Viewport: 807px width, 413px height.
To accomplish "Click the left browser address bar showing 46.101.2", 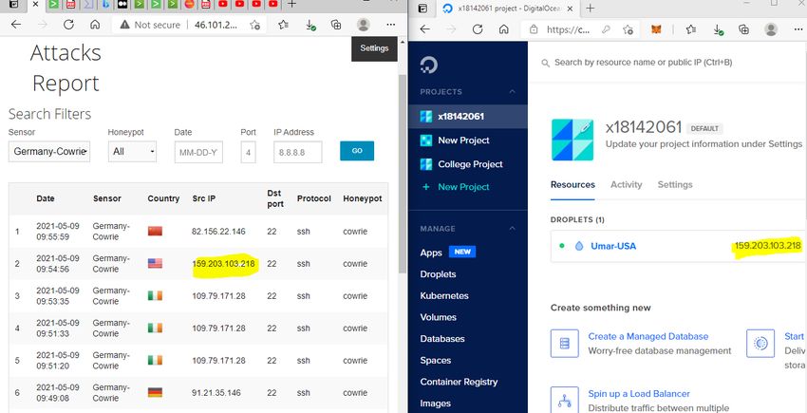I will coord(216,25).
